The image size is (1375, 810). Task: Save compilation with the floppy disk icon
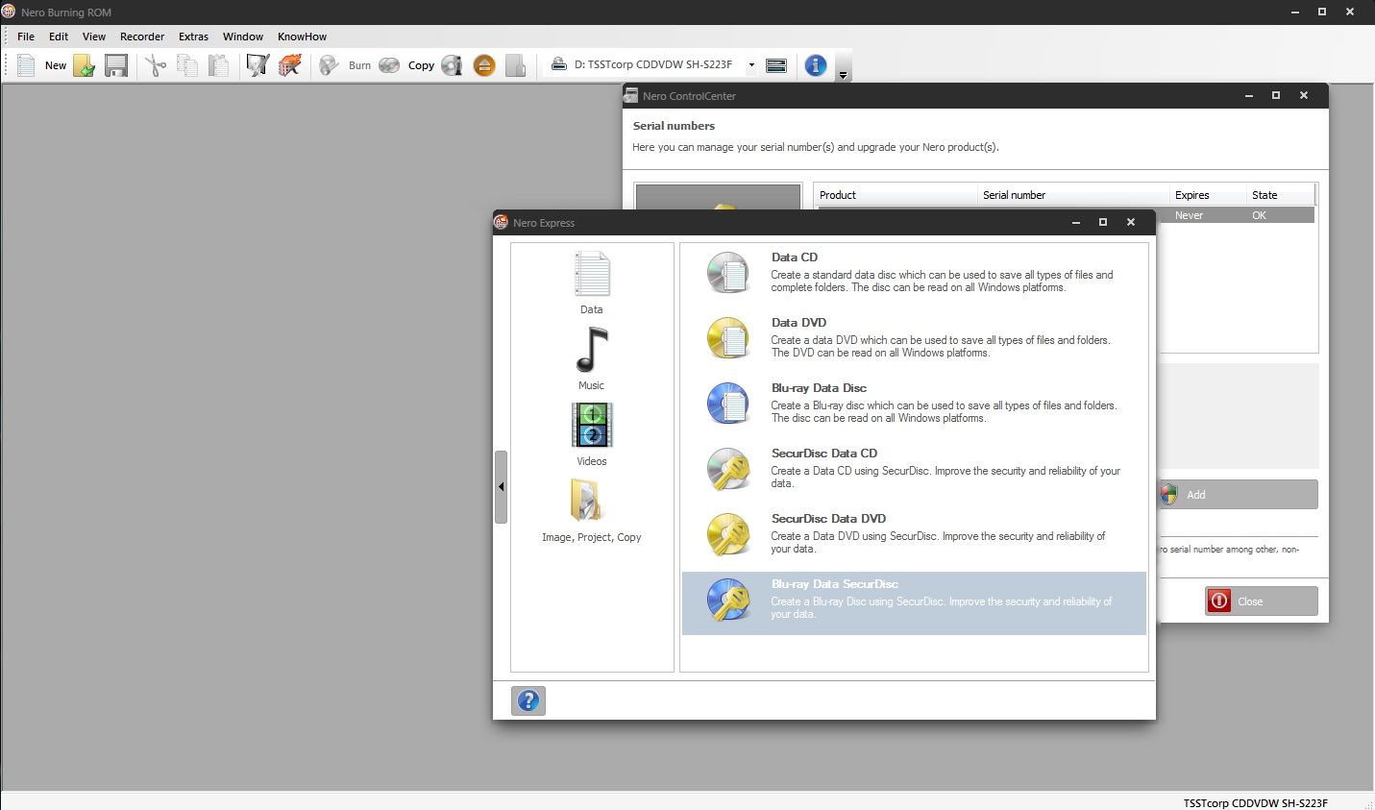(x=116, y=65)
